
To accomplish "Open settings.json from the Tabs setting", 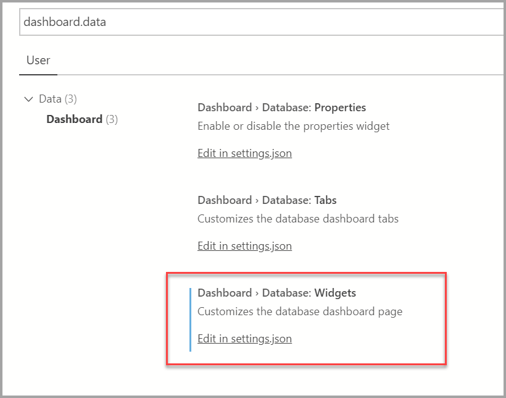I will tap(244, 246).
